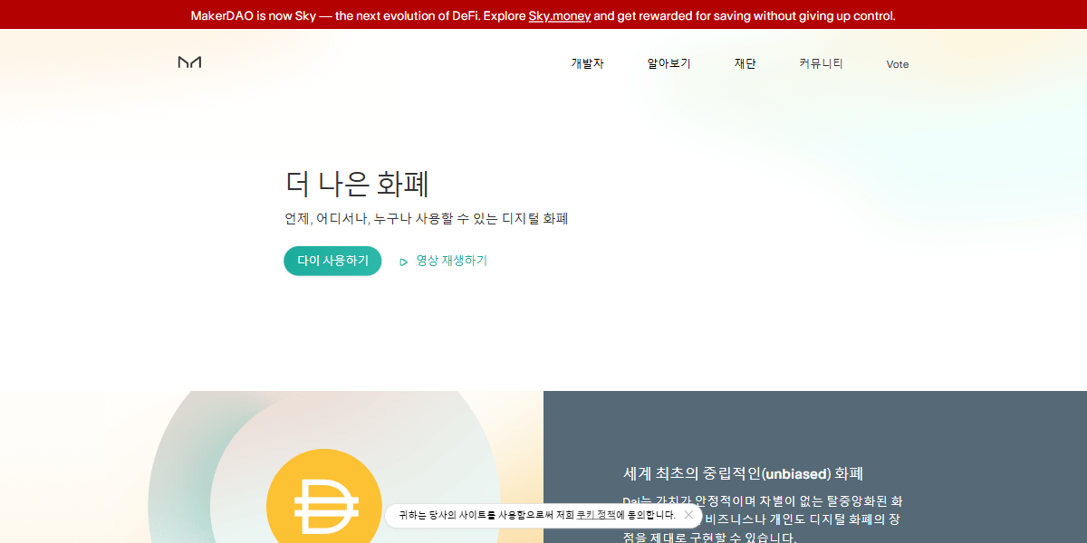Dismiss the cookie notice with X
This screenshot has width=1087, height=543.
688,515
